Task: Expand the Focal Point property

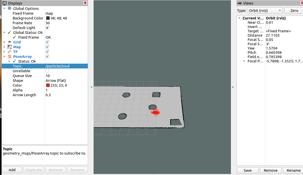Action: tap(244, 61)
